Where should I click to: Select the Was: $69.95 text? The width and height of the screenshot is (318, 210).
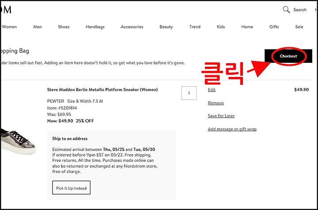click(59, 115)
